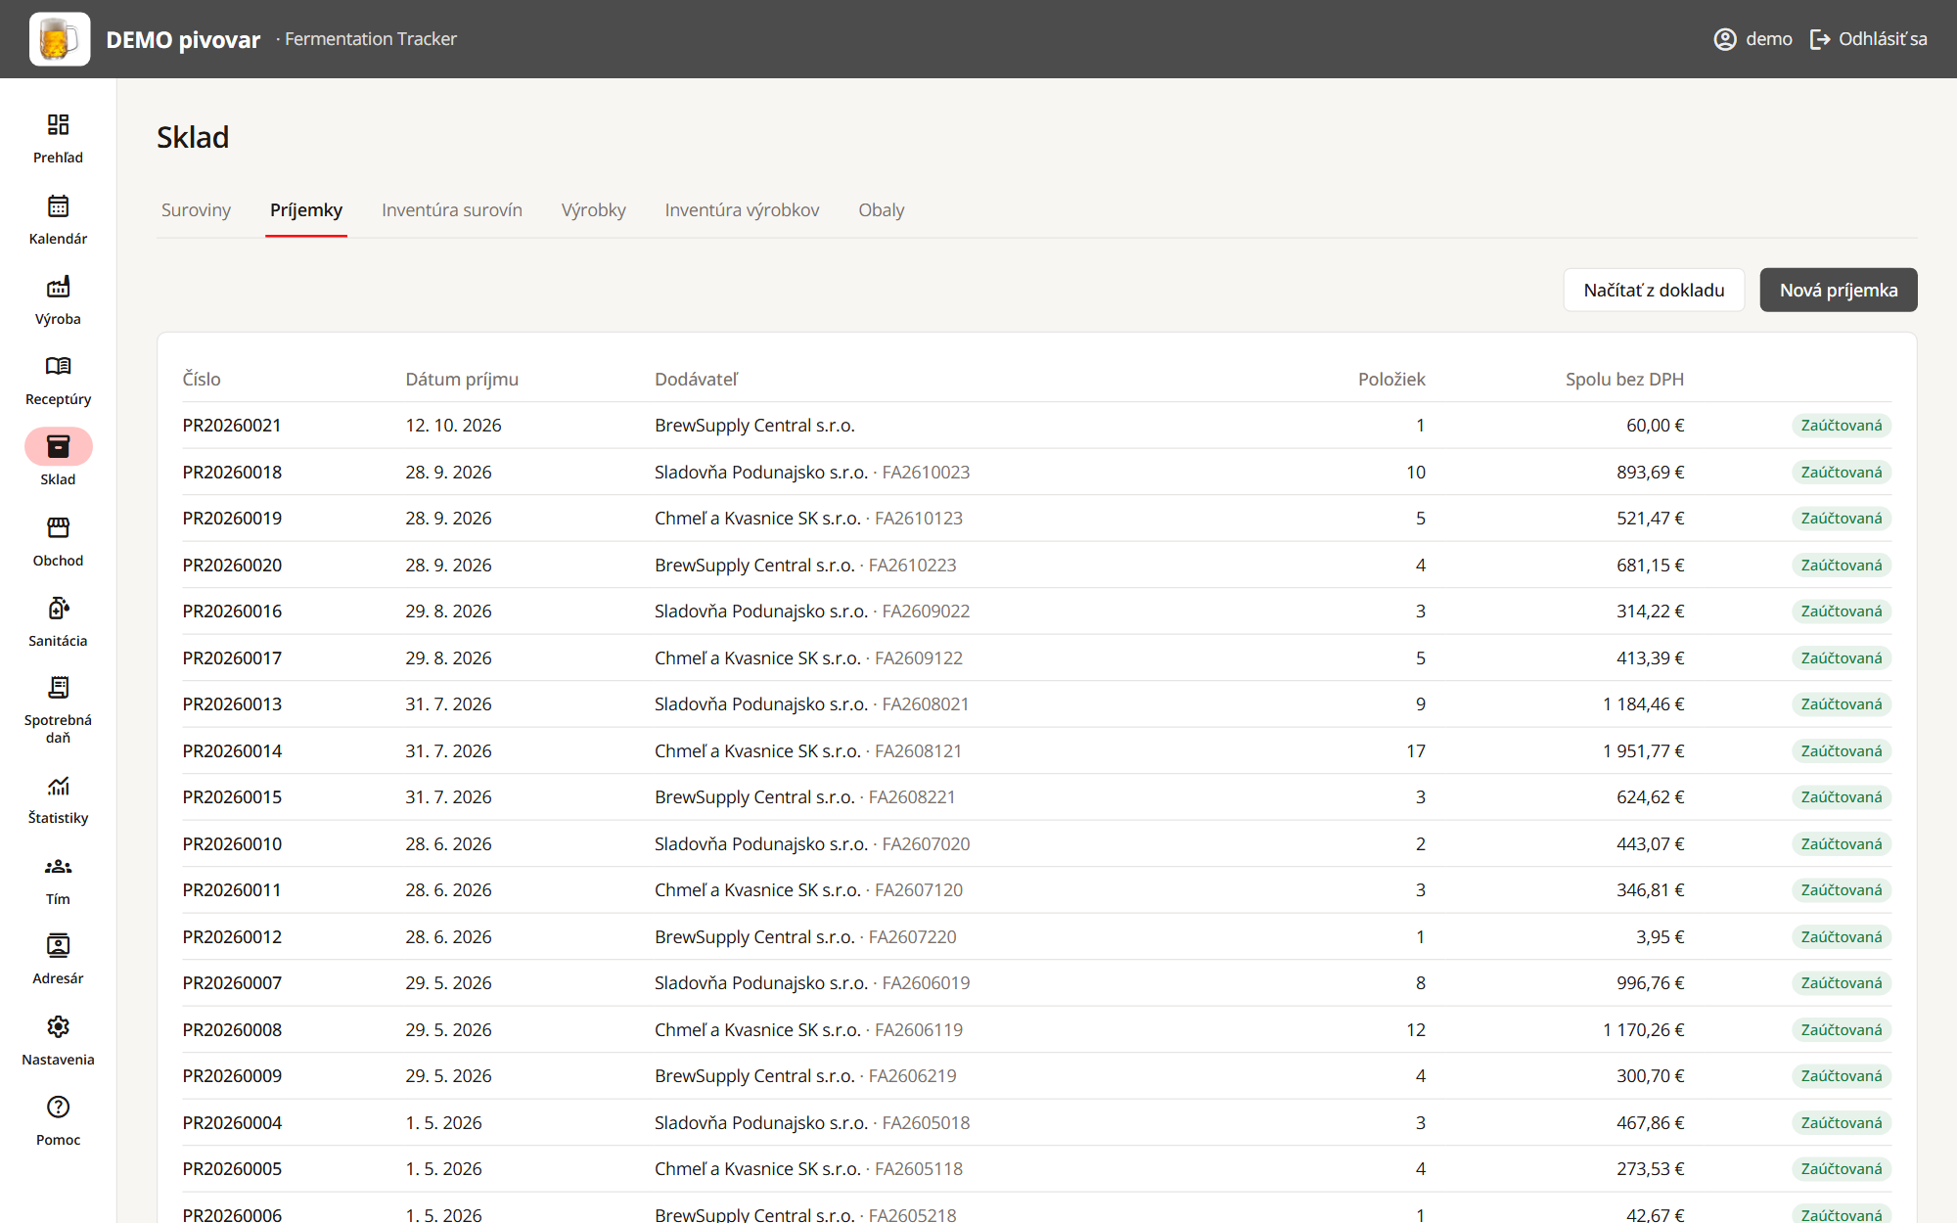The image size is (1957, 1223).
Task: Open Nastavenia gear icon
Action: pyautogui.click(x=58, y=1026)
